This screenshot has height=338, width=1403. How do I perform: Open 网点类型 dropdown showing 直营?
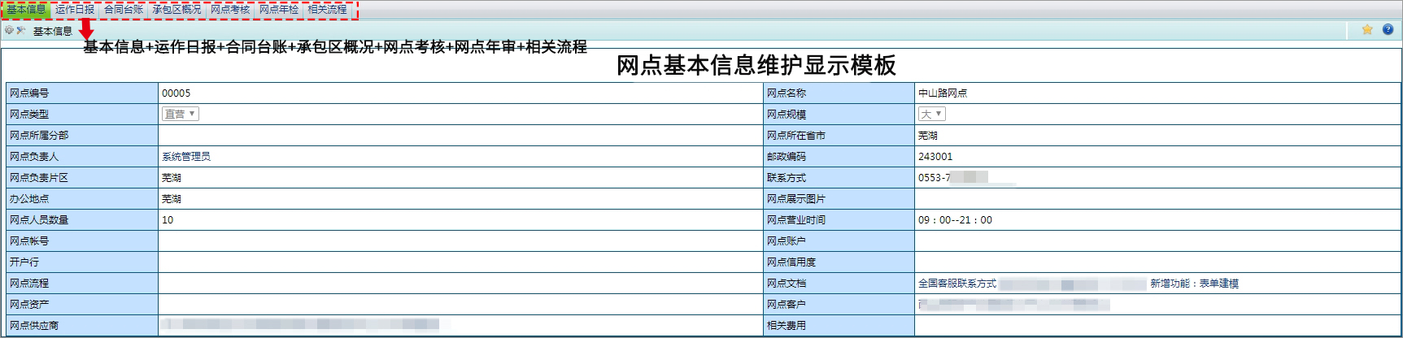pyautogui.click(x=180, y=114)
